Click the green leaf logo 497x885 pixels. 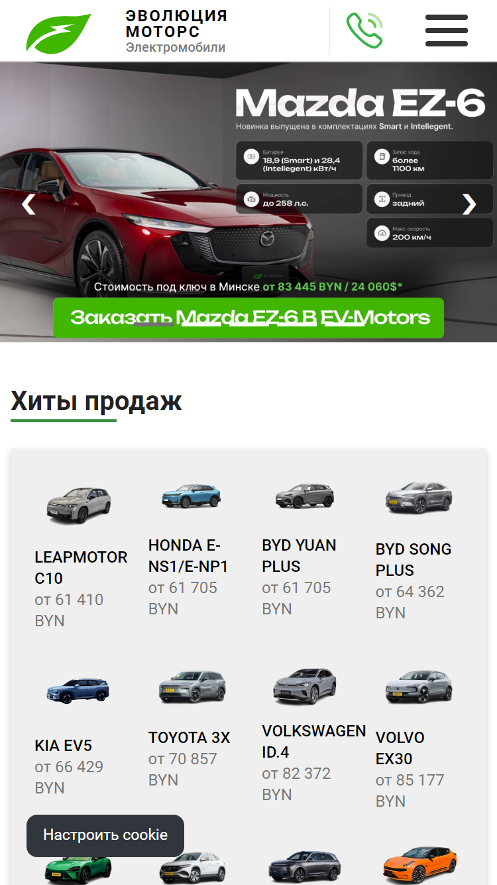58,33
